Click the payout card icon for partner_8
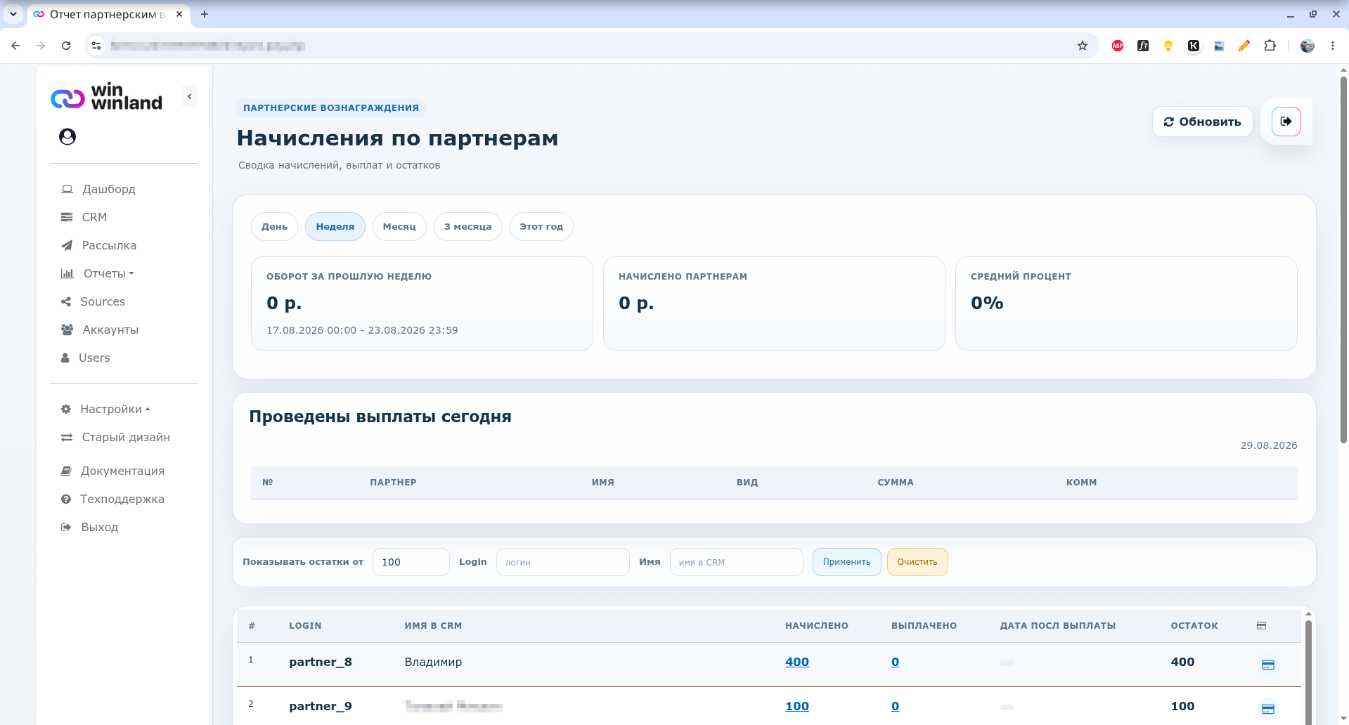 pos(1268,665)
